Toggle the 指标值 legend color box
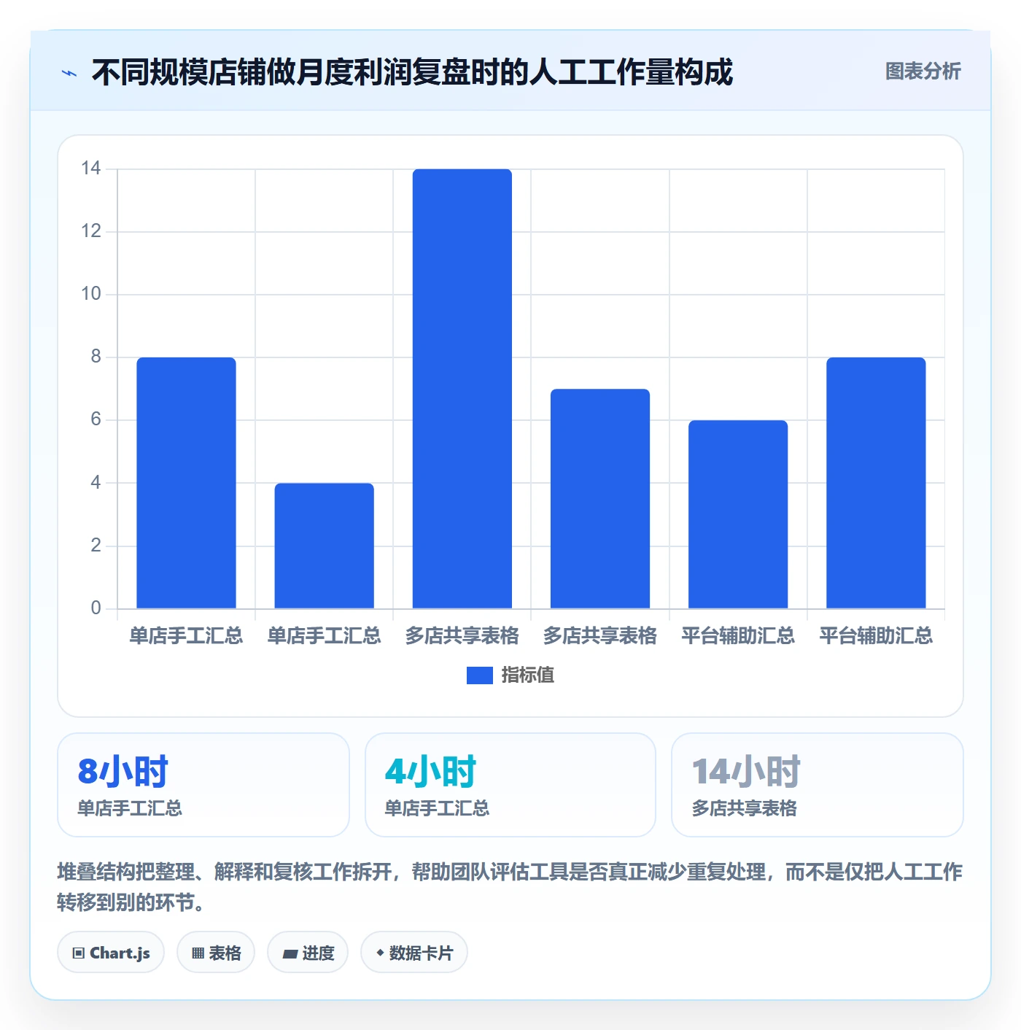Screen dimensions: 1021x1030 (479, 675)
